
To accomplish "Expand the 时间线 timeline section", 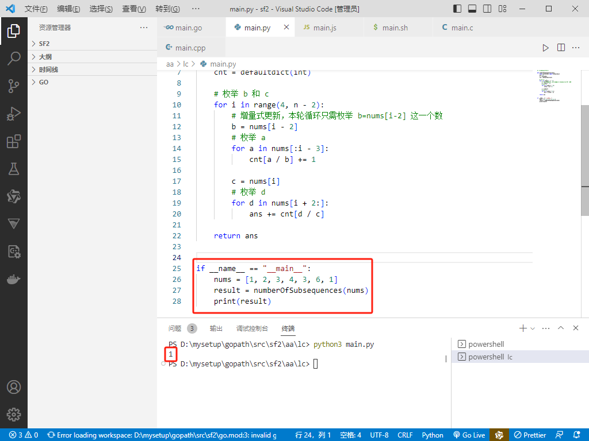I will pyautogui.click(x=93, y=69).
